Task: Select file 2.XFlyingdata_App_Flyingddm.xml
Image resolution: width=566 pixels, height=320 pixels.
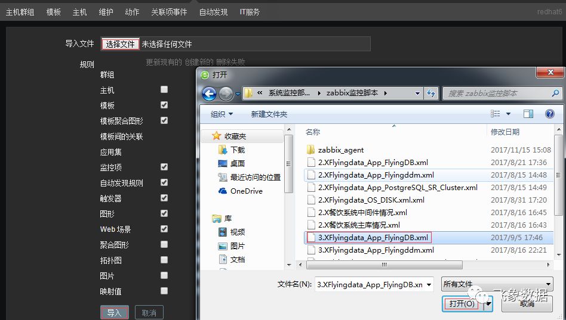Action: click(x=370, y=175)
